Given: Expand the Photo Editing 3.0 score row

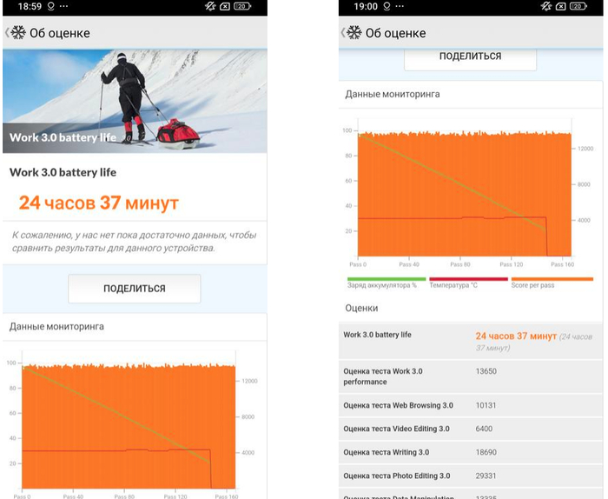Looking at the screenshot, I should pos(467,476).
